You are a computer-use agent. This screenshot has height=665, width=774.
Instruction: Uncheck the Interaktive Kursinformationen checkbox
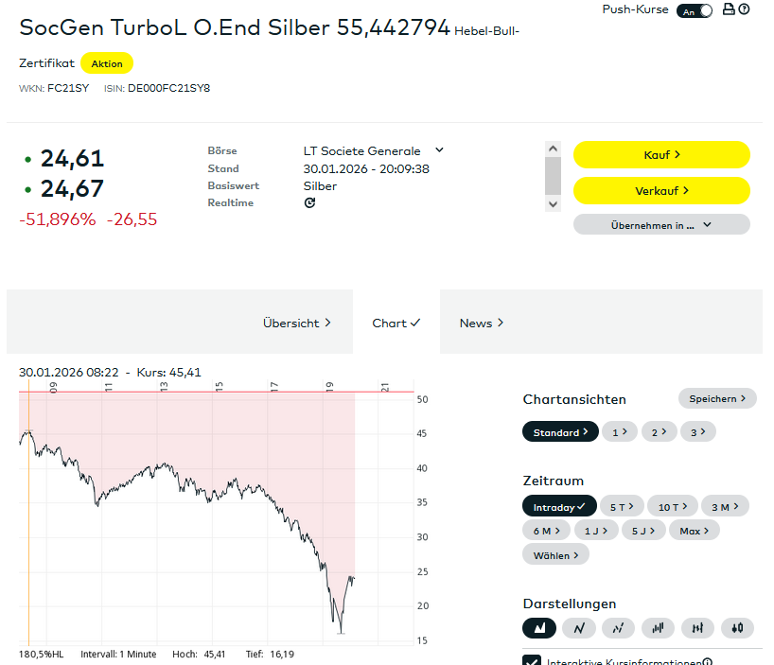(532, 662)
